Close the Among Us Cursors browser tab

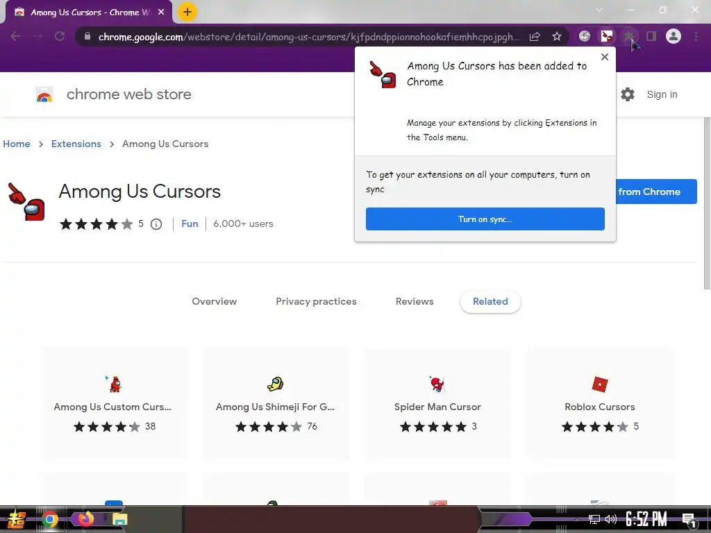(161, 12)
